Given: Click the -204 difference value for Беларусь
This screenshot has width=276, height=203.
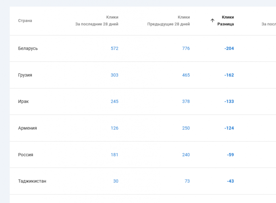Looking at the screenshot, I should click(229, 48).
